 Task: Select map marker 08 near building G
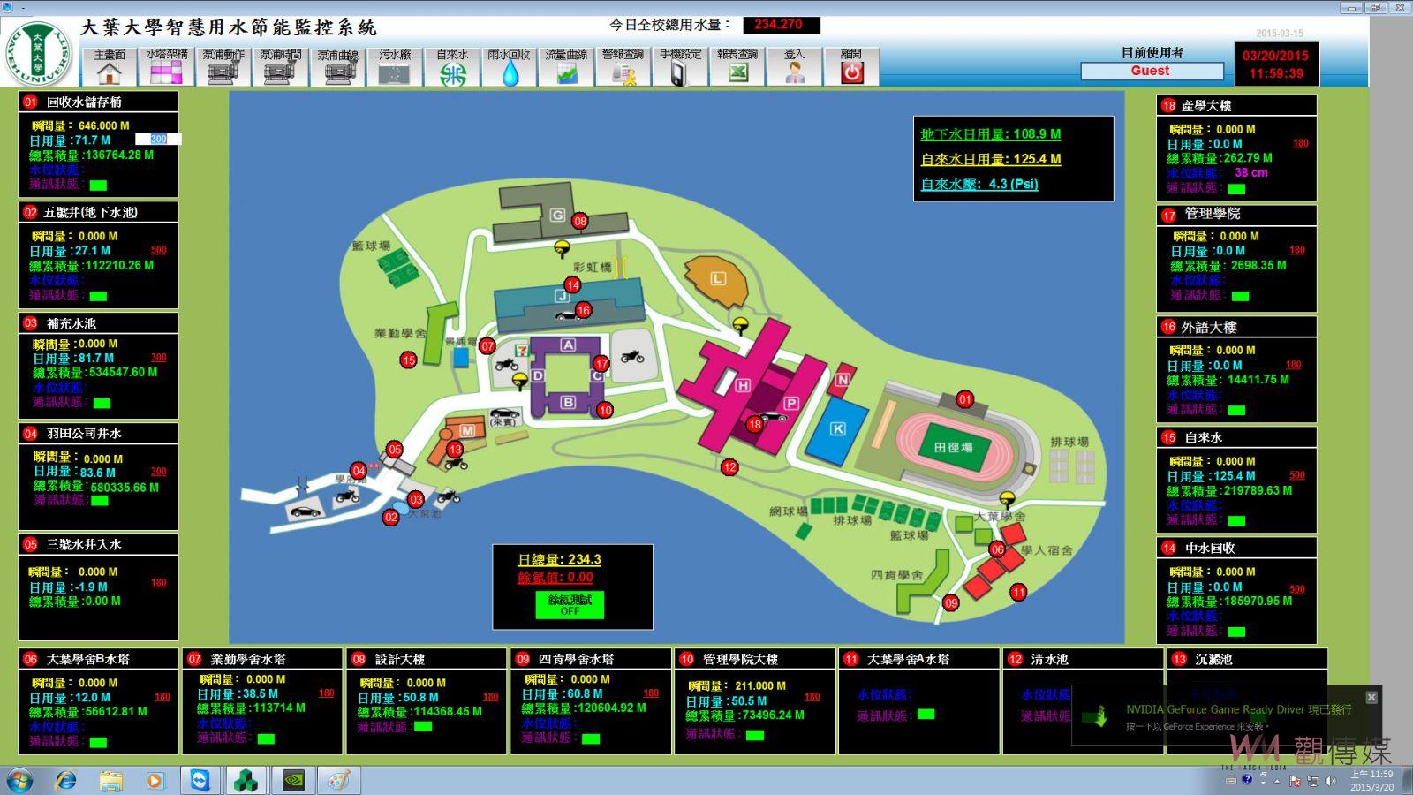coord(579,221)
